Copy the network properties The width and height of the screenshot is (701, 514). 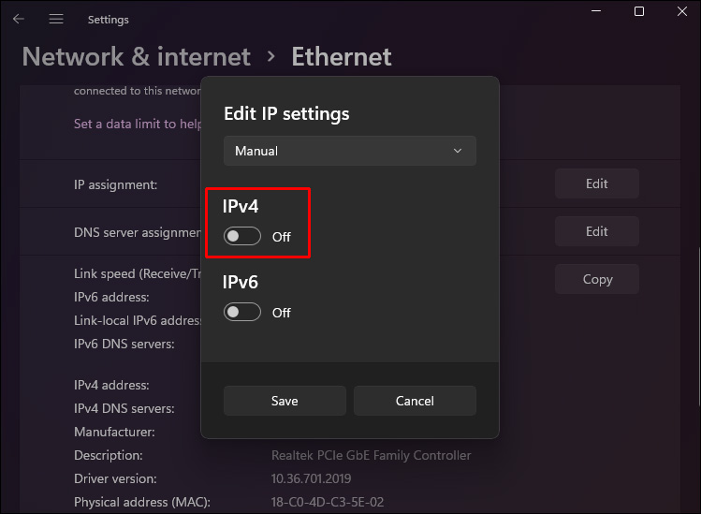596,279
